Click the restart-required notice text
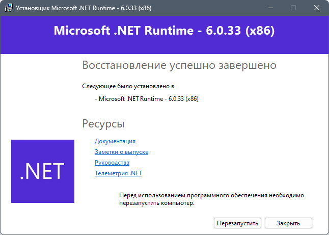 pos(211,199)
